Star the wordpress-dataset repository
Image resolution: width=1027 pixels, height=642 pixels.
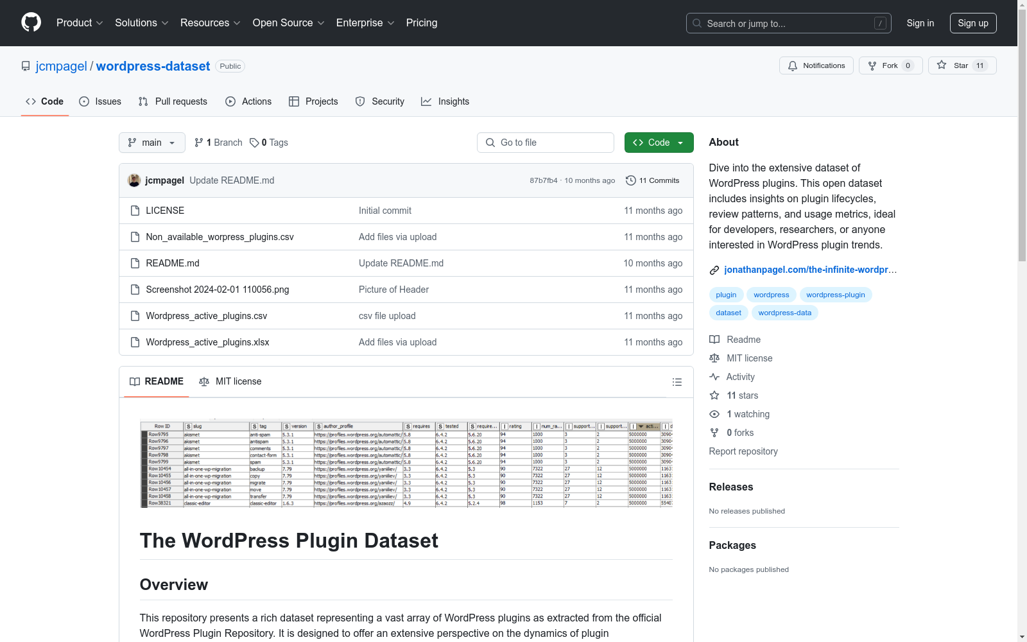(962, 65)
